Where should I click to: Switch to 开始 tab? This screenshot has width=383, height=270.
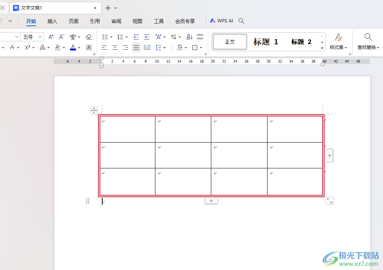(x=31, y=21)
